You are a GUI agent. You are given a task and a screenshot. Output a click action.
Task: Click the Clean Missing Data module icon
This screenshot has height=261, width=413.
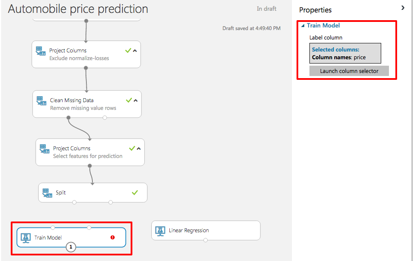click(x=42, y=100)
